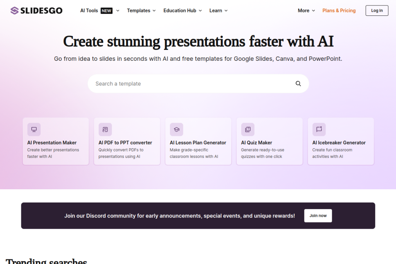
Task: Click the search magnifier icon
Action: point(298,84)
